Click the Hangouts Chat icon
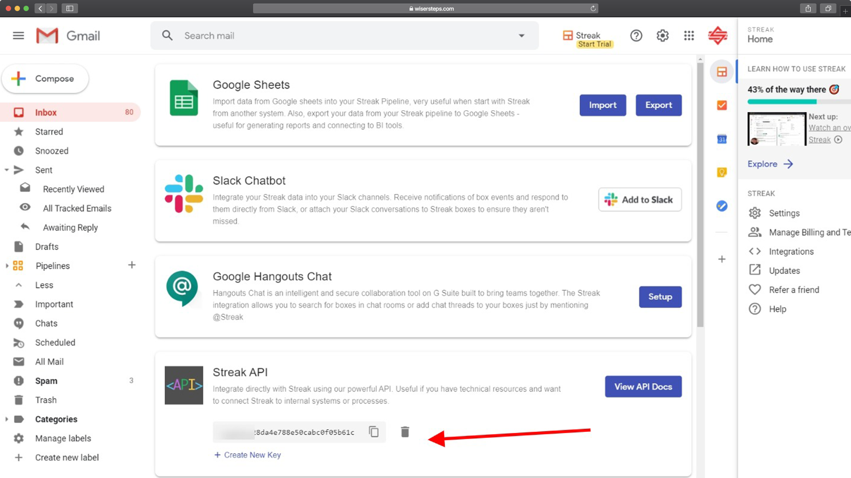Screen dimensions: 851x478 coord(182,289)
